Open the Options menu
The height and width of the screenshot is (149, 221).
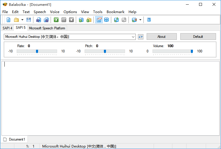pyautogui.click(x=70, y=12)
